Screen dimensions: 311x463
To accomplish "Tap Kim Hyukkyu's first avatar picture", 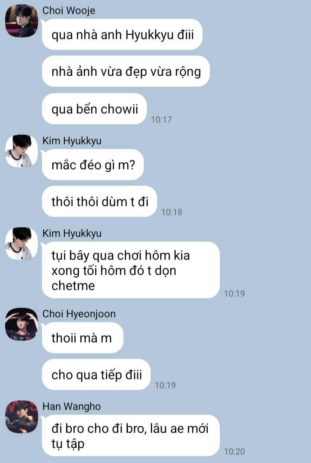I will [x=22, y=151].
